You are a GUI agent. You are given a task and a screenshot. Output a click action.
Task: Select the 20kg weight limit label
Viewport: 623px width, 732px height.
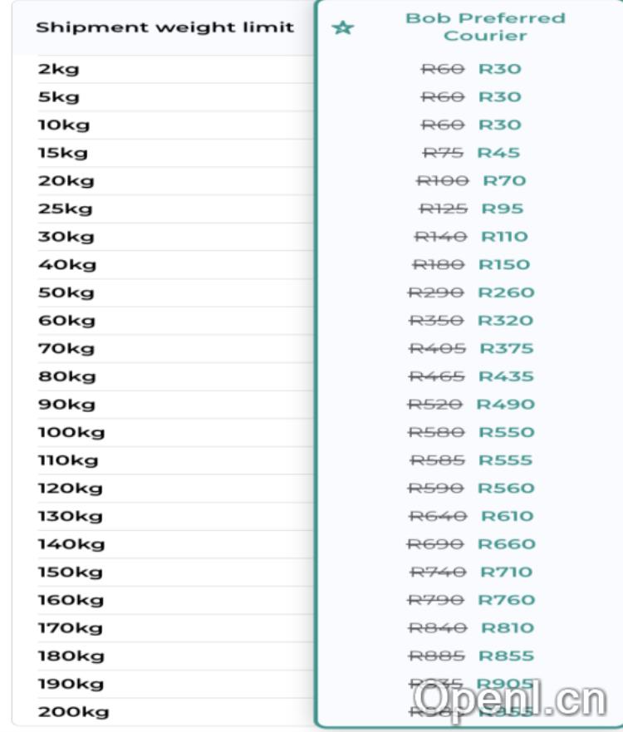coord(66,181)
